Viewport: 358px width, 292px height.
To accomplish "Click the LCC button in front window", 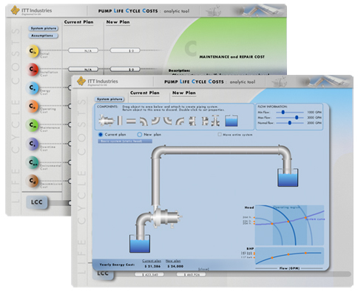I will click(103, 274).
